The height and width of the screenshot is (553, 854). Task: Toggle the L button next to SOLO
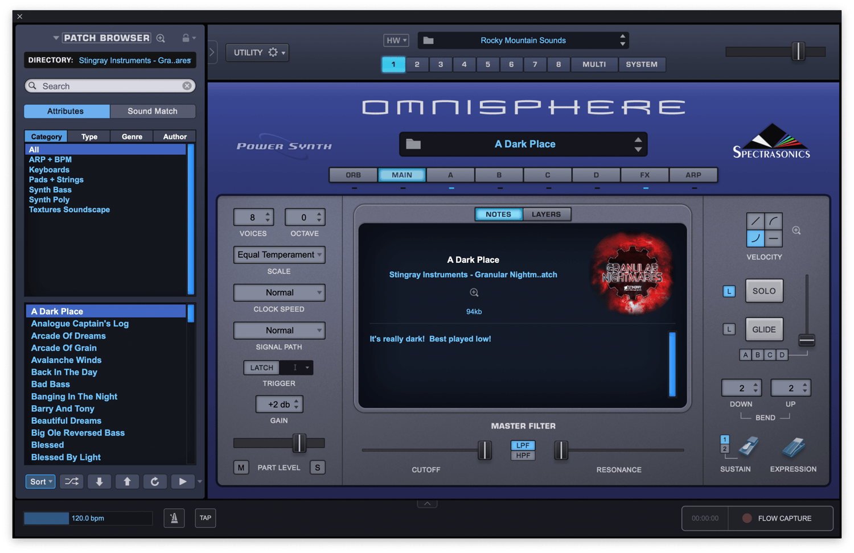click(x=729, y=291)
